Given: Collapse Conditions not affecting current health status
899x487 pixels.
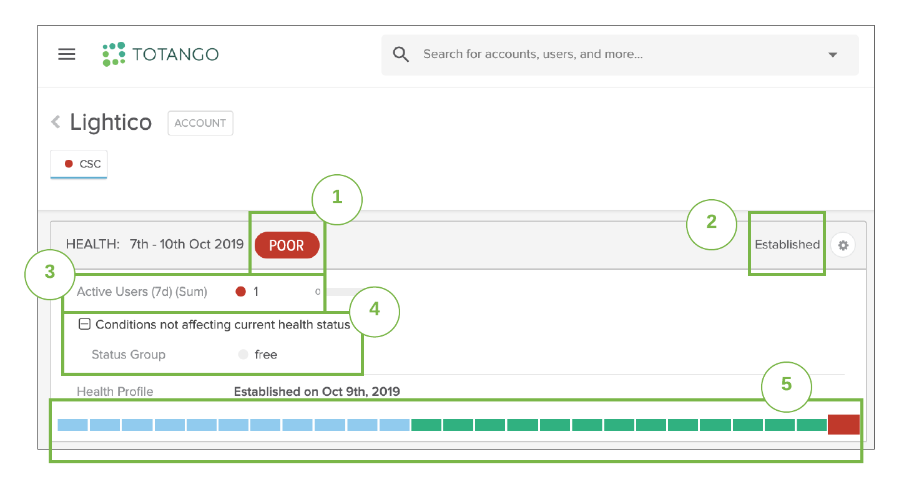Looking at the screenshot, I should pyautogui.click(x=84, y=325).
